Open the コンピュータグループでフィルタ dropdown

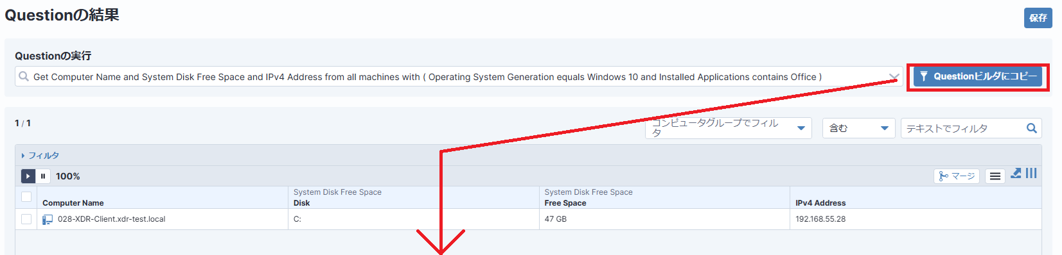(729, 128)
